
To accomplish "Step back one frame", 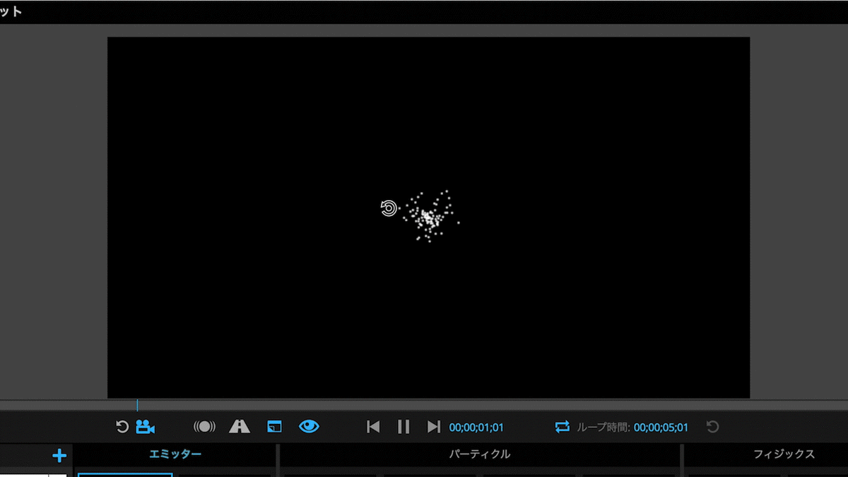I will tap(372, 426).
